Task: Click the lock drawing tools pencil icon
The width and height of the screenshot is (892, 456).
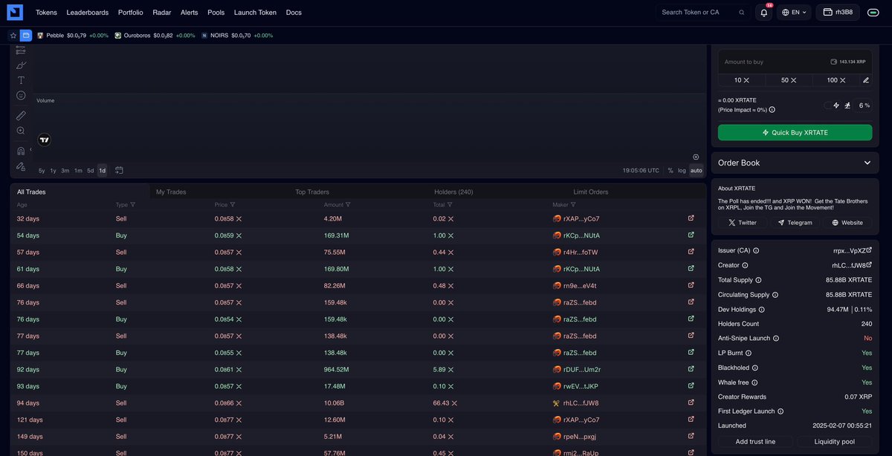Action: tap(21, 166)
